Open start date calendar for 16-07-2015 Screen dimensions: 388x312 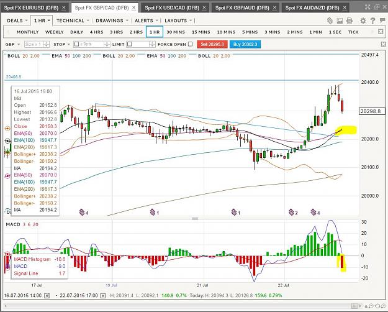coord(47,295)
